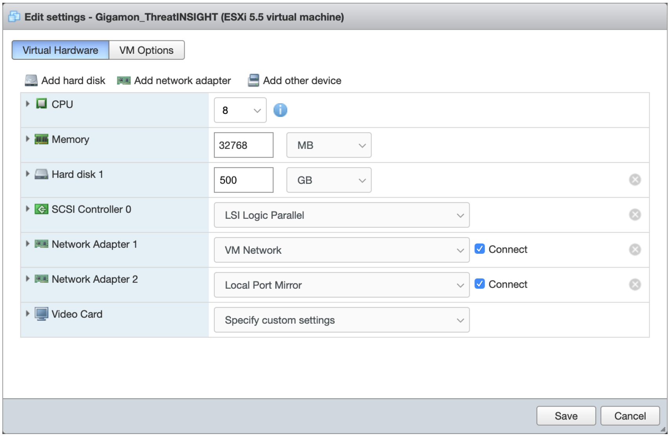
Task: Remove Network Adapter 2 with its X icon
Action: click(x=635, y=284)
